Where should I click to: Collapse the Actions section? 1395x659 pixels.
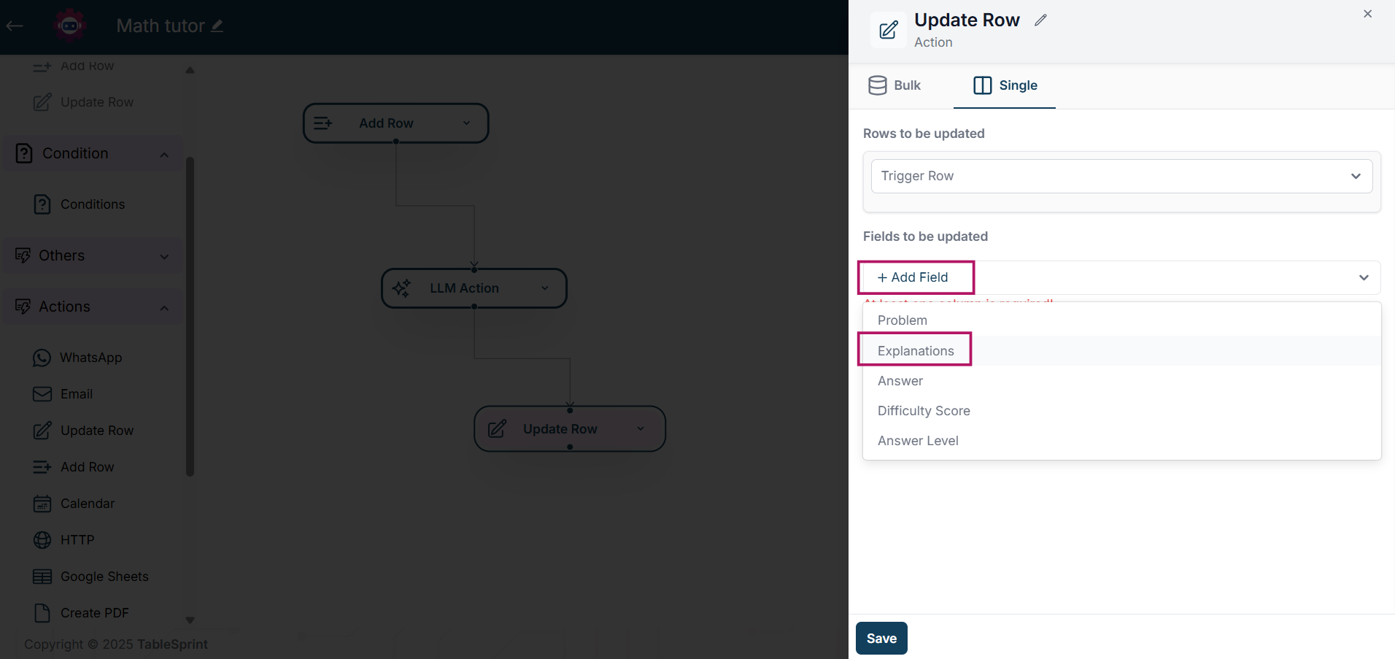[x=164, y=307]
